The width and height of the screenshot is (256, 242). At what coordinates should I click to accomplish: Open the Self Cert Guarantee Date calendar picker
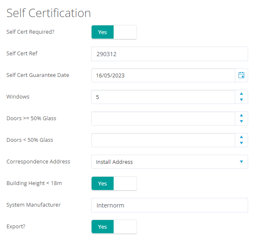(x=241, y=75)
